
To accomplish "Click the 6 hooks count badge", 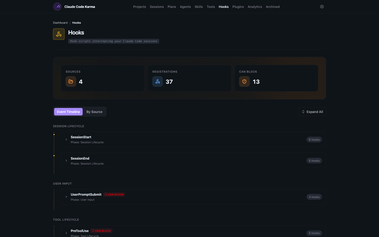I will pos(314,140).
